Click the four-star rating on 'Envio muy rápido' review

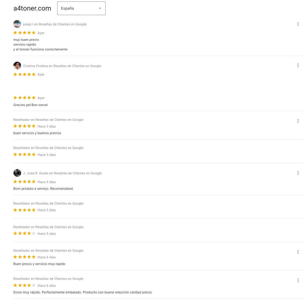(x=24, y=285)
